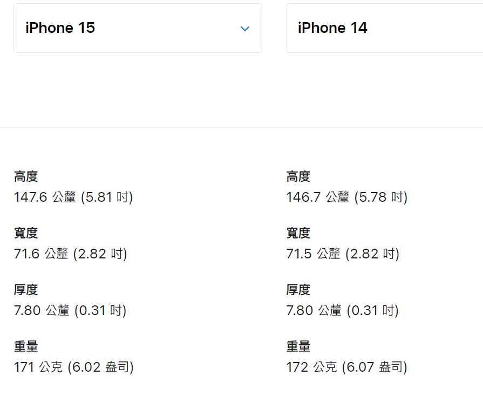Viewport: 483px width, 403px height.
Task: Click the 寬度 label under iPhone 15
Action: pos(26,233)
